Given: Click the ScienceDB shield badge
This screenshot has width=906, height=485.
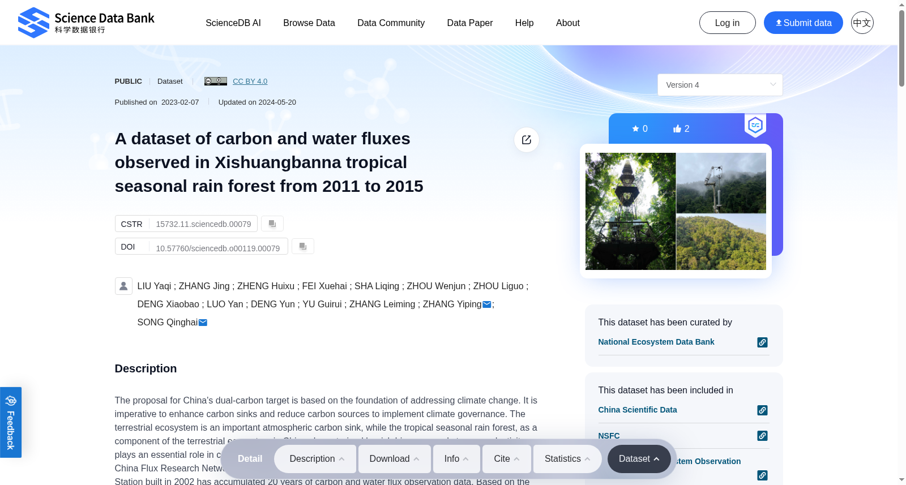Looking at the screenshot, I should (x=755, y=125).
